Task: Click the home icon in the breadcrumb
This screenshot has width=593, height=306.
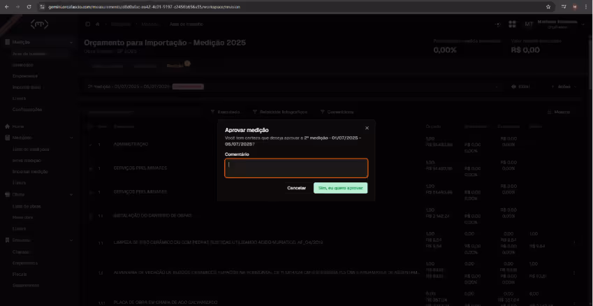Action: point(98,24)
